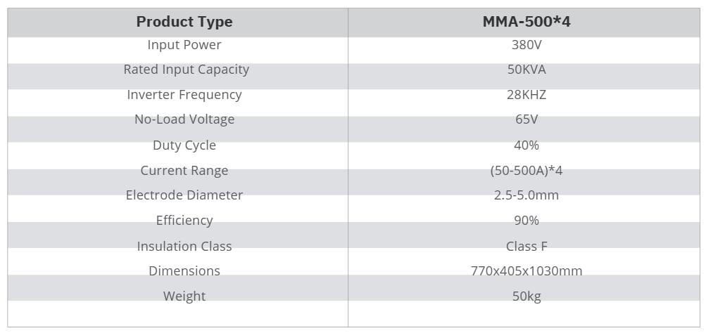Screen dimensions: 706x333
Task: Select the Current Range label
Action: point(184,170)
